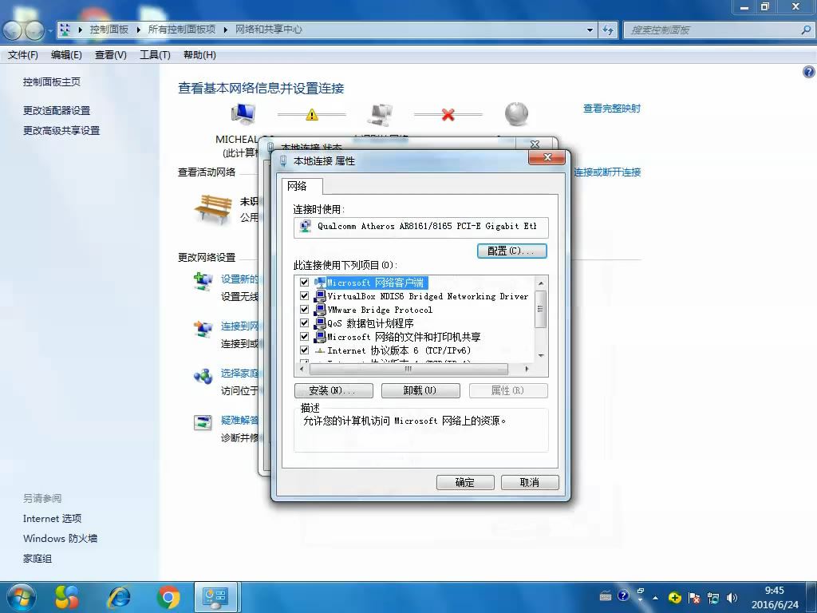Click the forward navigation arrow
Image resolution: width=817 pixels, height=613 pixels.
(34, 30)
